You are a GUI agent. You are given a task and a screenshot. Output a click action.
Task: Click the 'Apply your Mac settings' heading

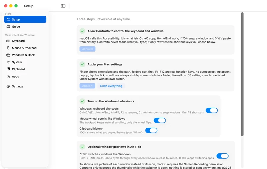[105, 64]
